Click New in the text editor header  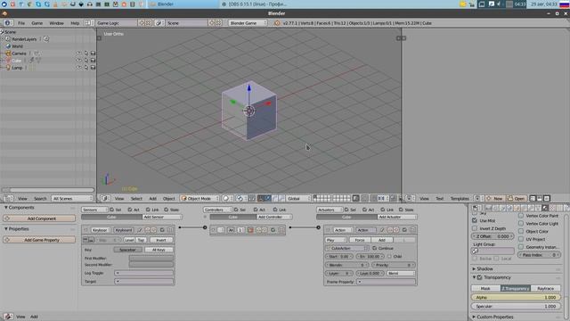click(495, 198)
